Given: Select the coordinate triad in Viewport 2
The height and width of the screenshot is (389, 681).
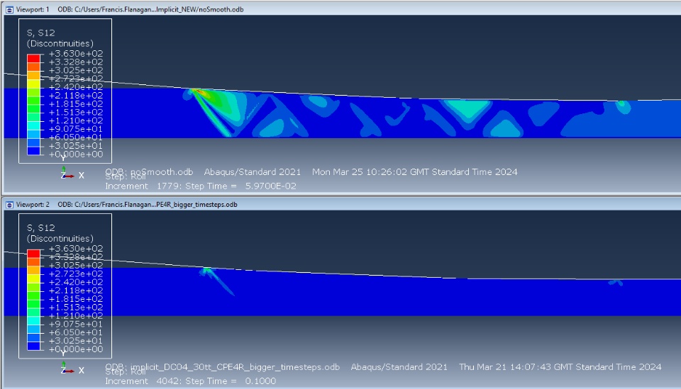Looking at the screenshot, I should click(x=72, y=368).
